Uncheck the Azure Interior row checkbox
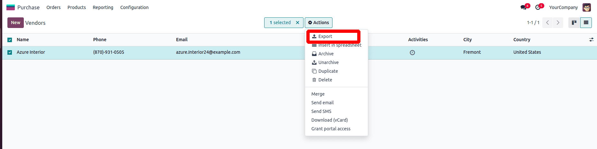The width and height of the screenshot is (597, 149). [10, 52]
